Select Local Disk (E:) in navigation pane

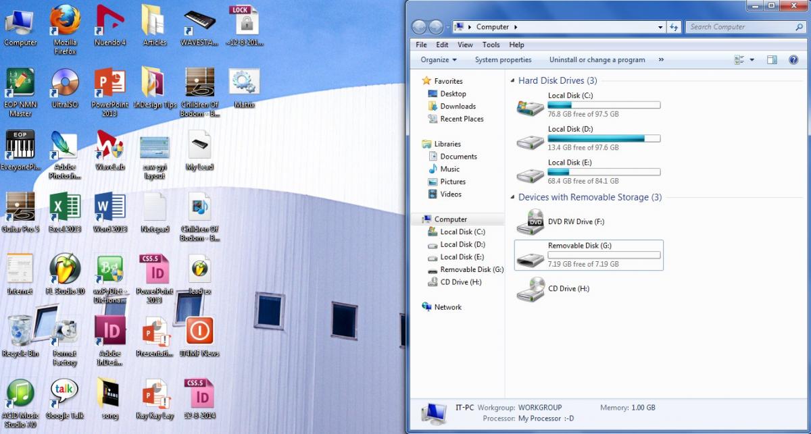[x=456, y=257]
